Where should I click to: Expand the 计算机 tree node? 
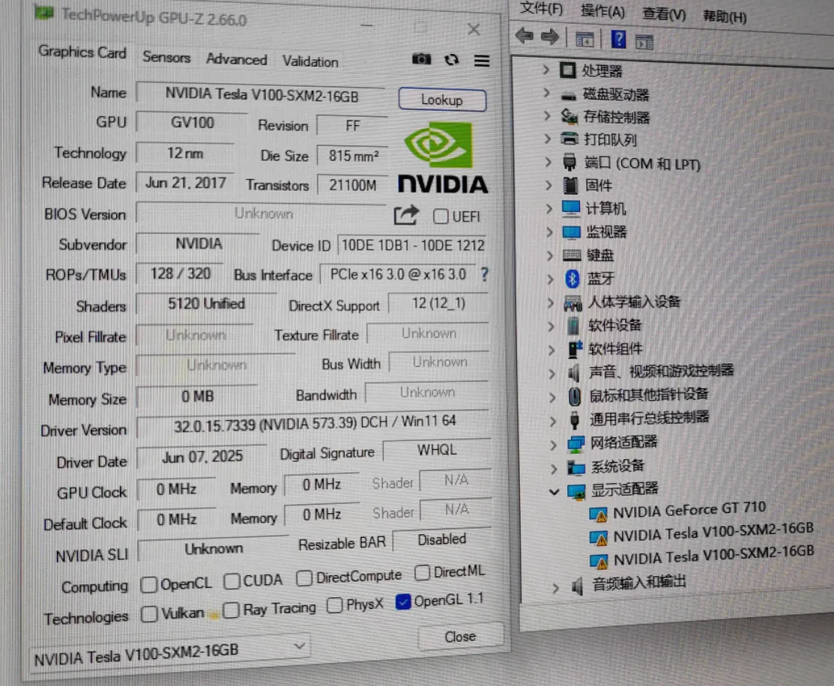pos(549,208)
